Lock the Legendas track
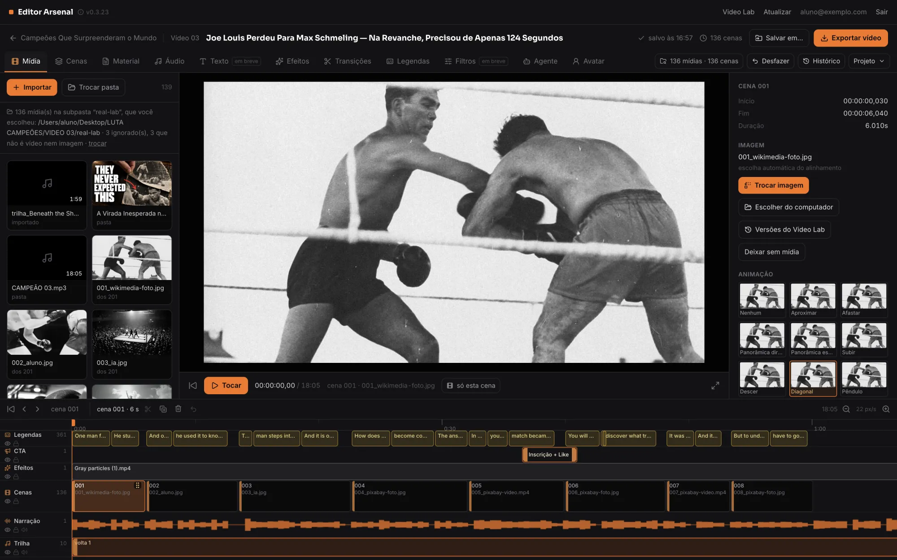This screenshot has height=560, width=897. (x=16, y=444)
